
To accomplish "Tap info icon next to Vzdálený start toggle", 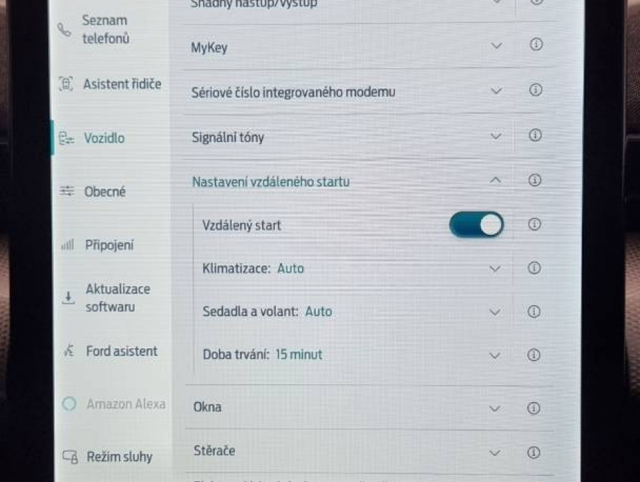I will click(534, 224).
